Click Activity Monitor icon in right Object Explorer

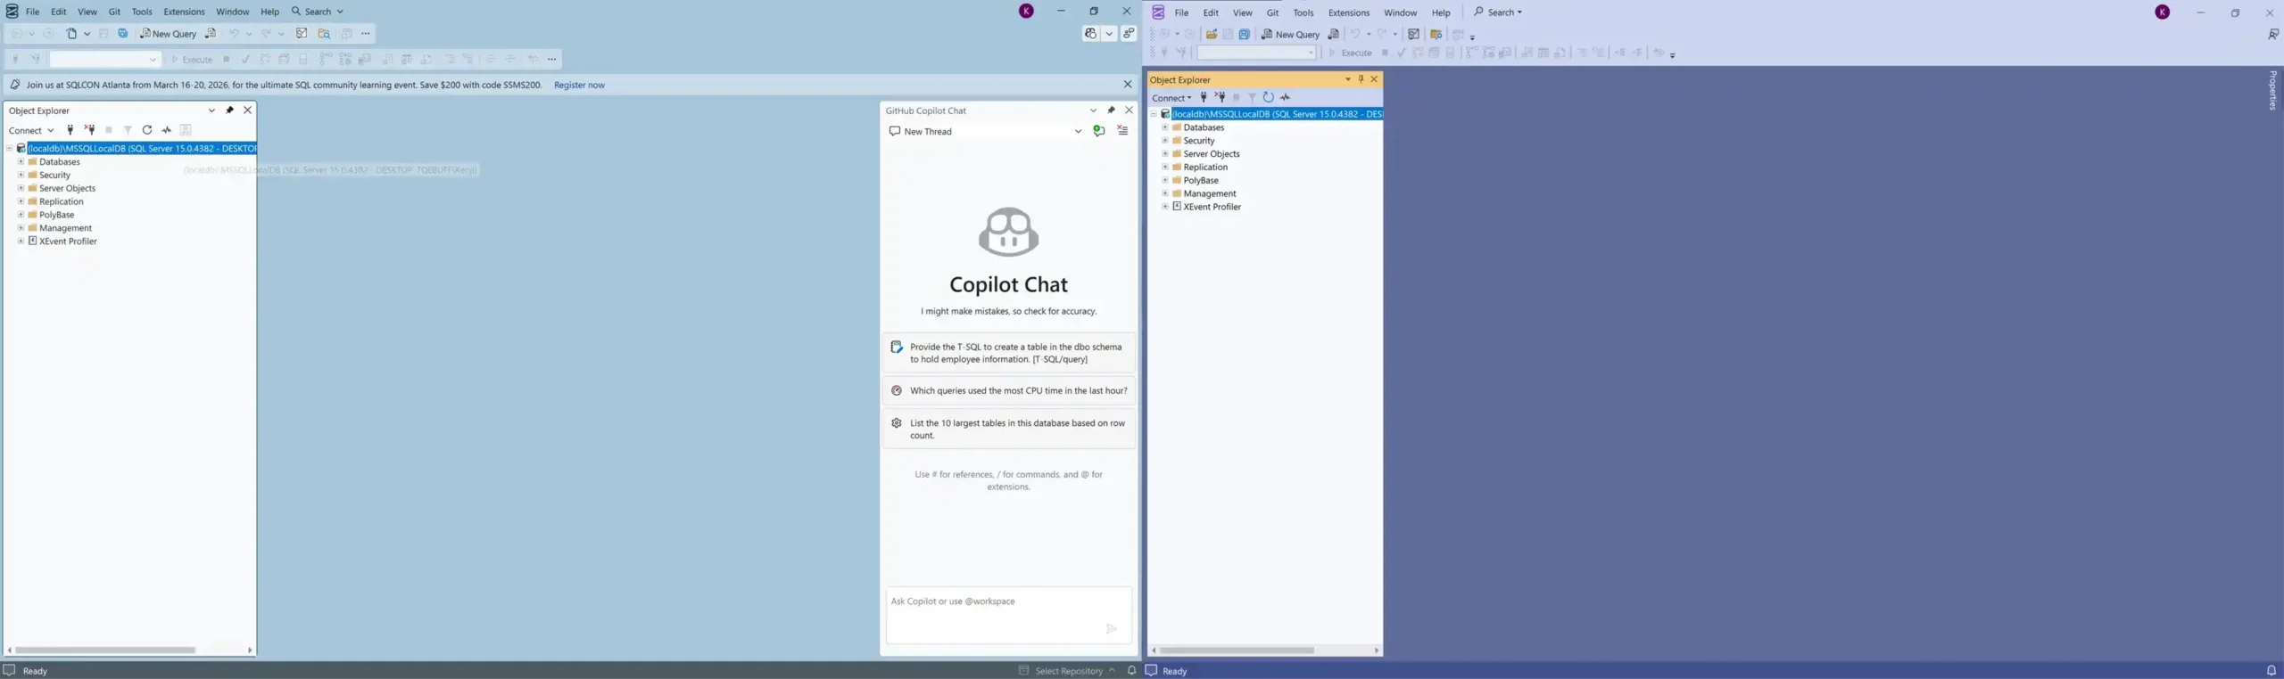tap(1286, 98)
